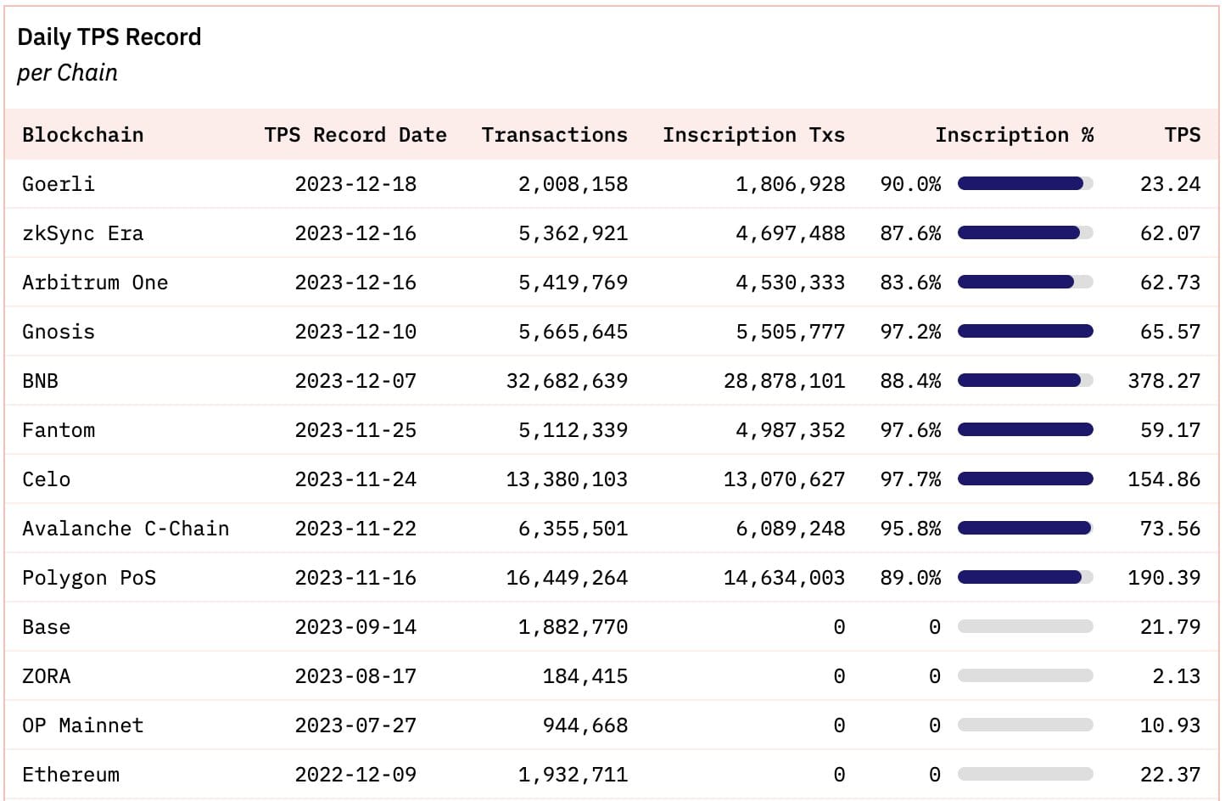Click the Daily TPS Record title

pyautogui.click(x=109, y=37)
